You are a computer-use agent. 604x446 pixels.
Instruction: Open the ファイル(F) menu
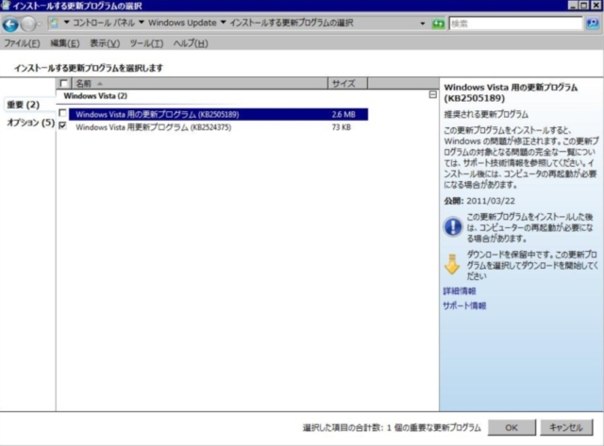click(22, 43)
